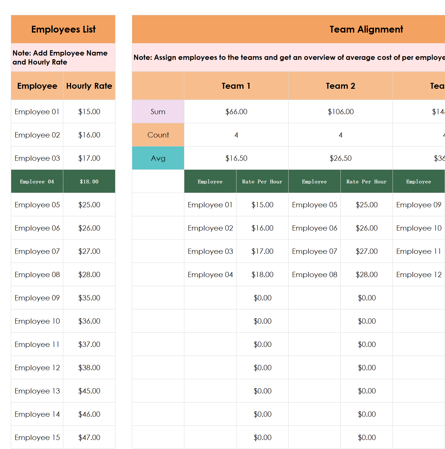
Task: Click Employee 05 in the Employees List
Action: coord(37,205)
